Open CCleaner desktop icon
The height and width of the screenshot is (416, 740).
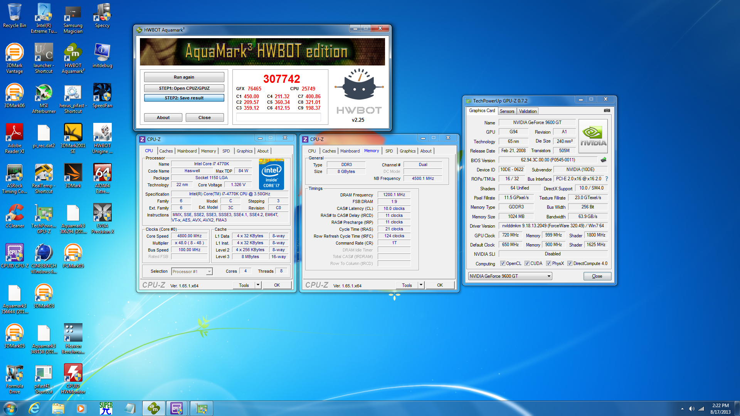[15, 216]
